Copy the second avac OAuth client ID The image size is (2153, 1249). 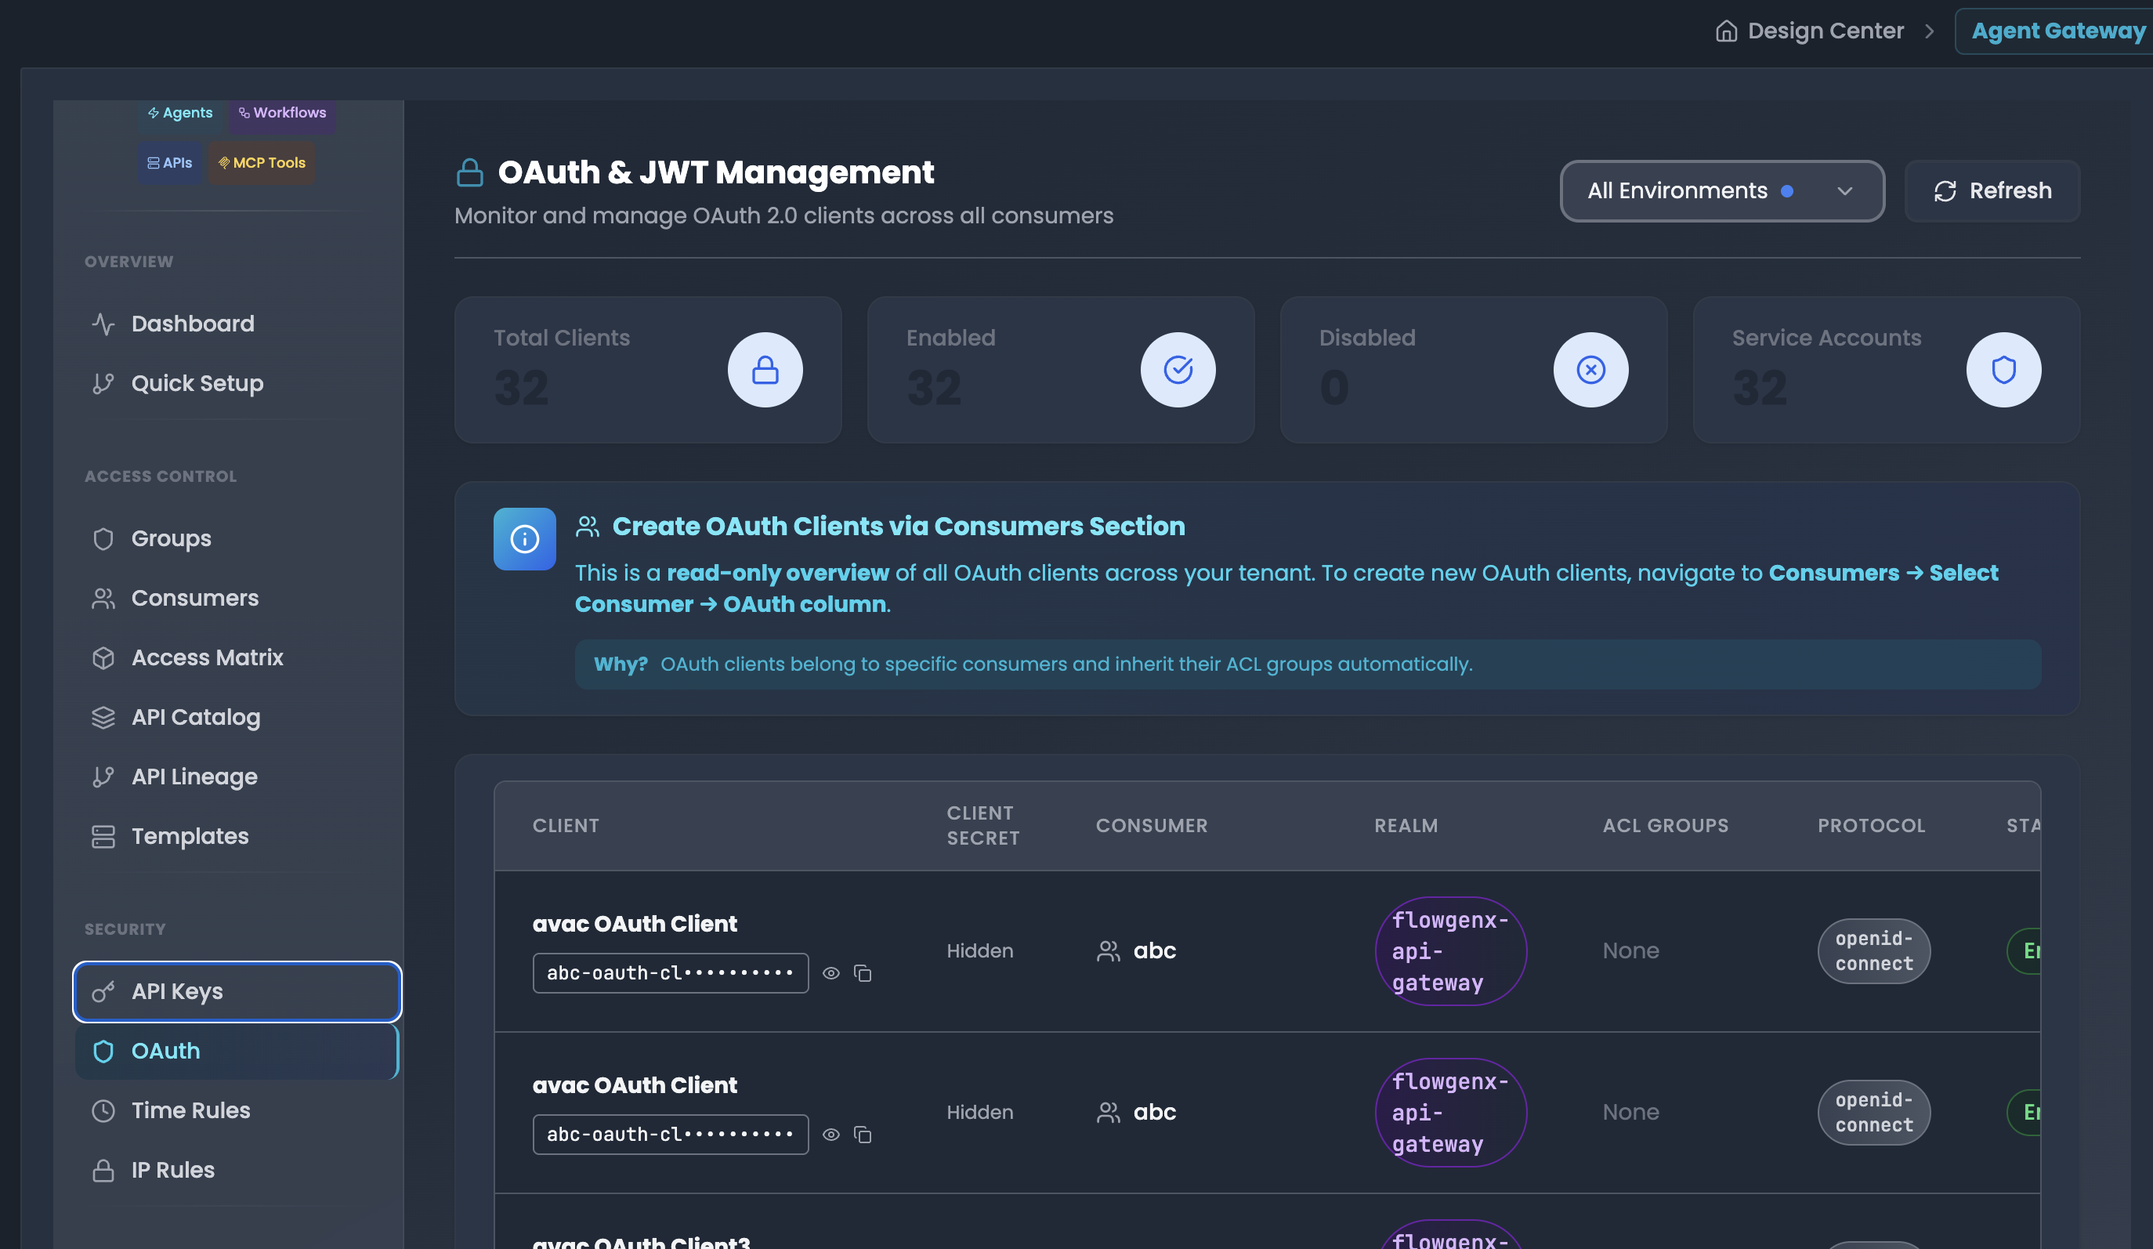pyautogui.click(x=863, y=1135)
